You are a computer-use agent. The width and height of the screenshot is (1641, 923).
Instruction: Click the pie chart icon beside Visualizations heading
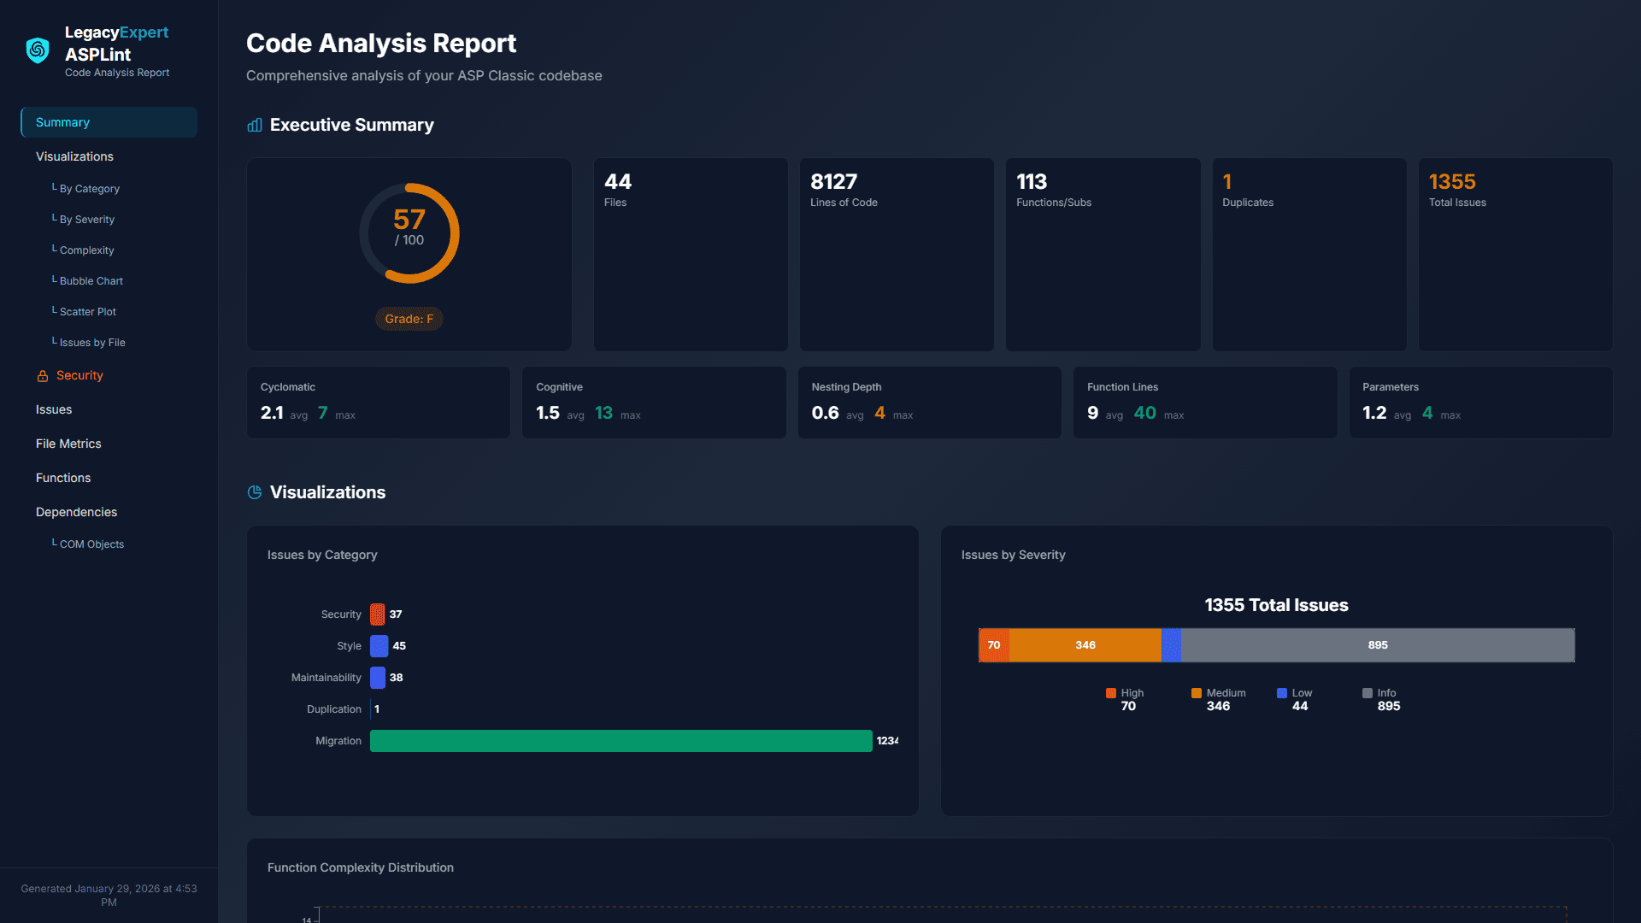(x=254, y=492)
